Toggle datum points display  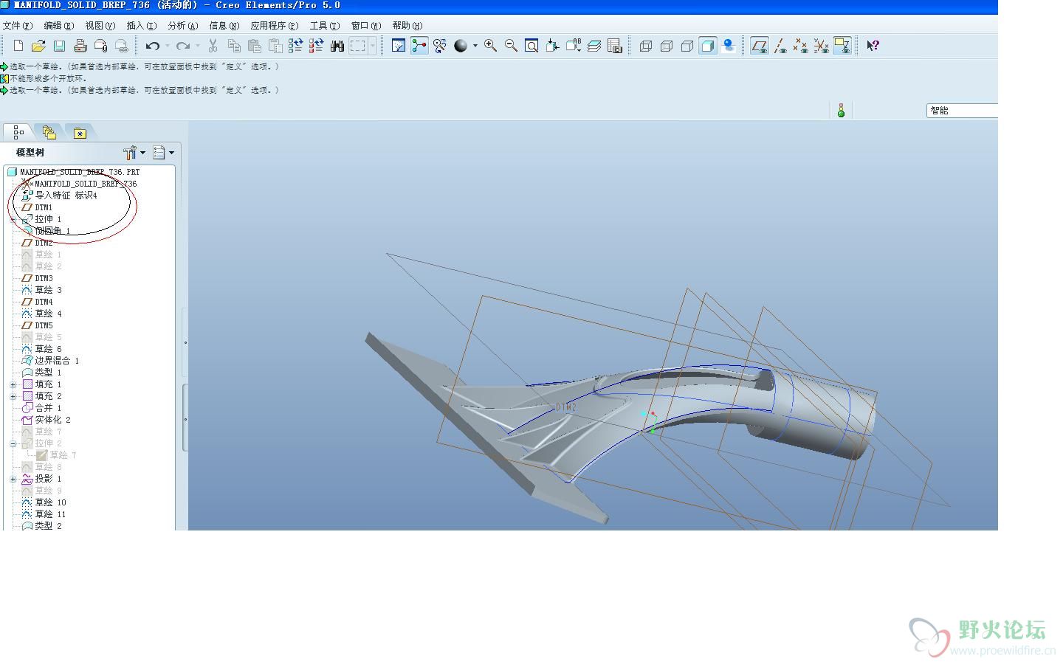tap(801, 46)
